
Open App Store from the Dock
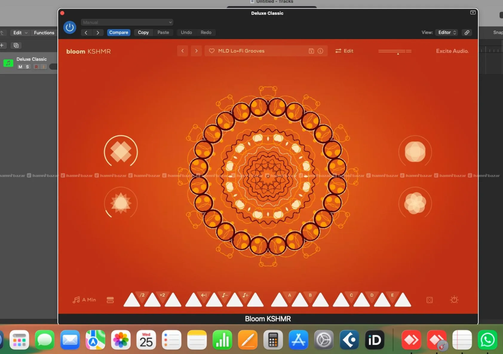(298, 340)
